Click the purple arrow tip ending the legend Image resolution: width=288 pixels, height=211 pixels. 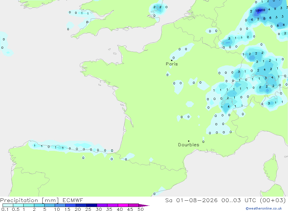pyautogui.click(x=144, y=206)
